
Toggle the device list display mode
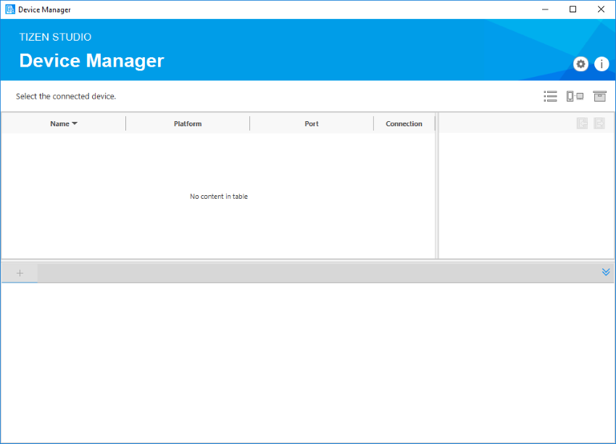click(550, 96)
